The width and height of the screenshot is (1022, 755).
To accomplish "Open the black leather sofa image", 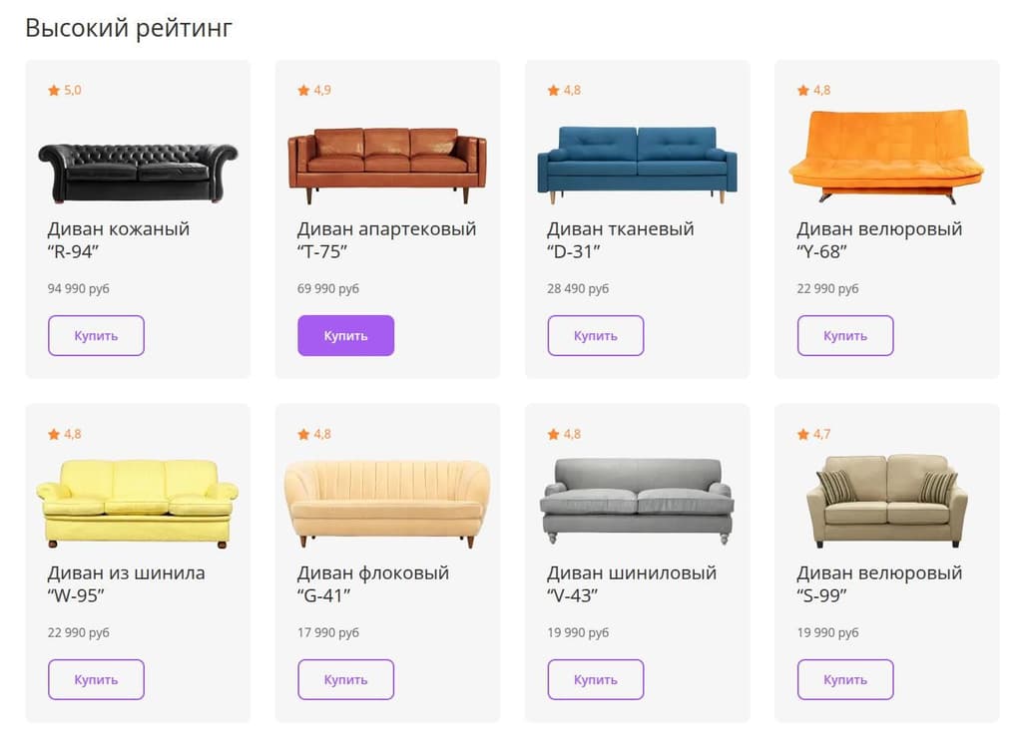I will pos(138,172).
